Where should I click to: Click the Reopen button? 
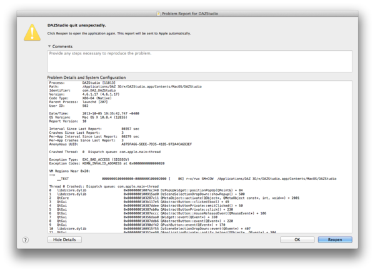(x=335, y=239)
